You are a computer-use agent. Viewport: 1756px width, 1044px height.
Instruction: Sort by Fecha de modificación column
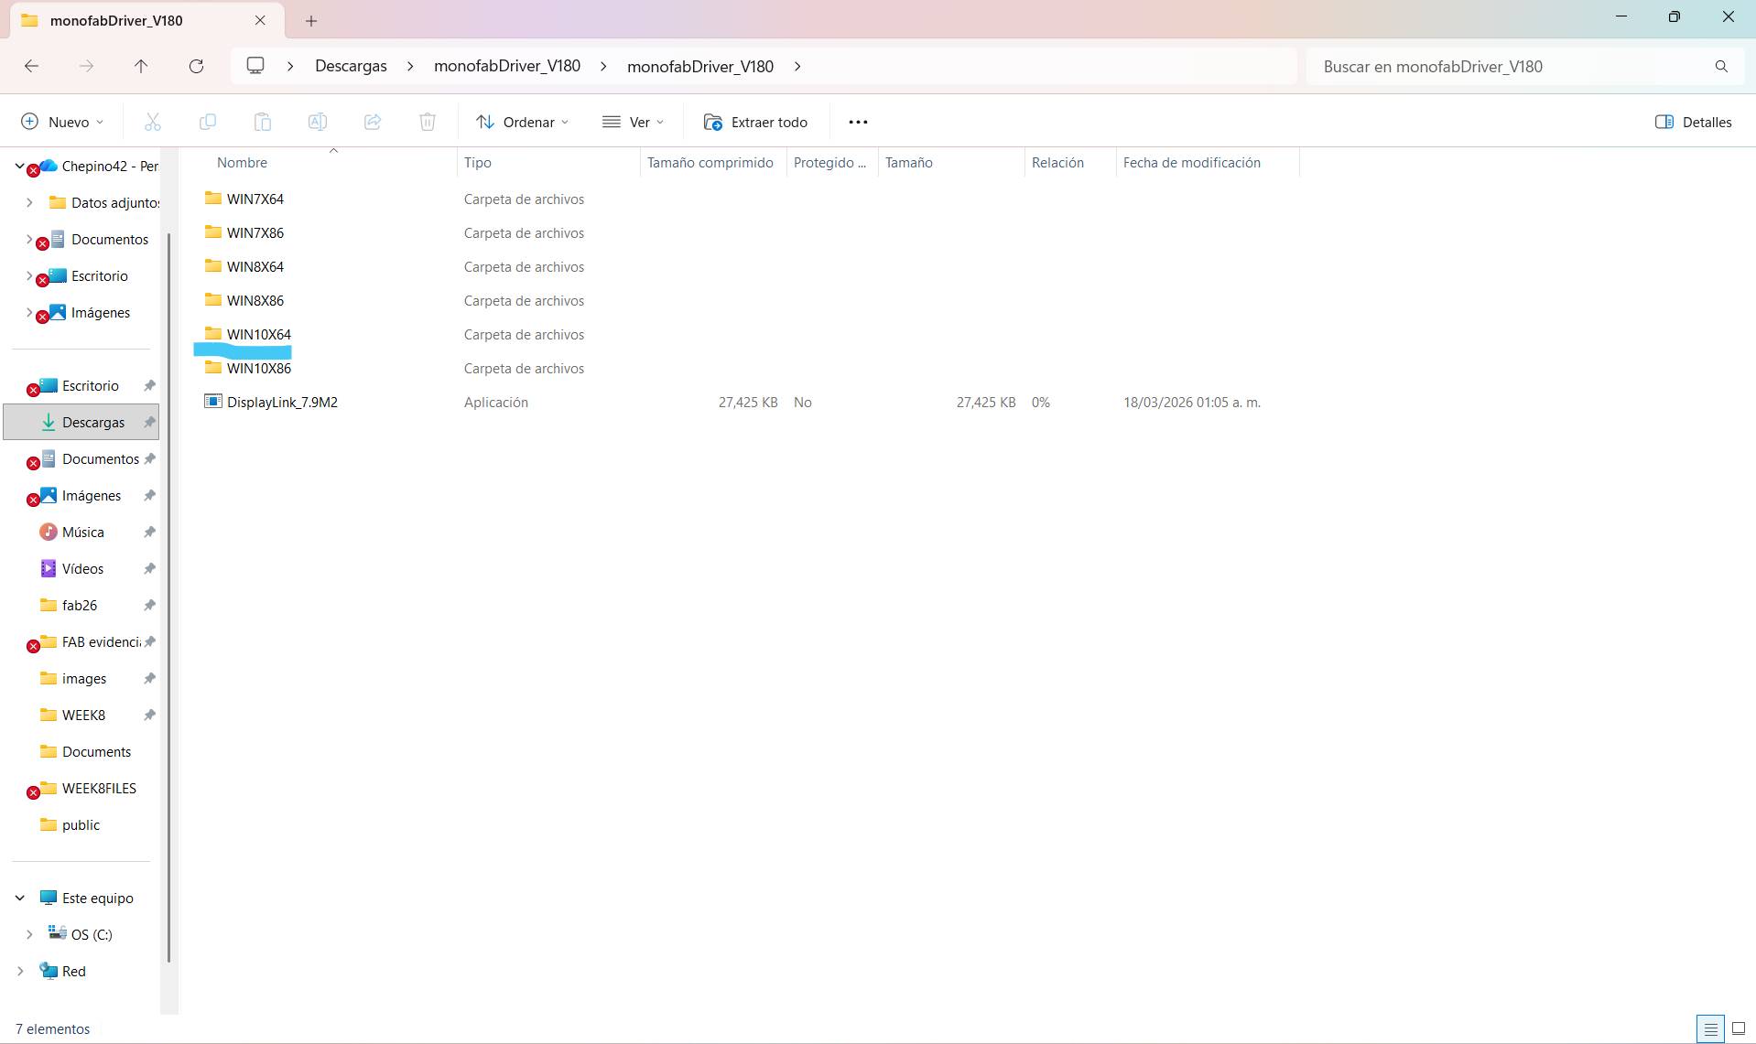(x=1192, y=163)
